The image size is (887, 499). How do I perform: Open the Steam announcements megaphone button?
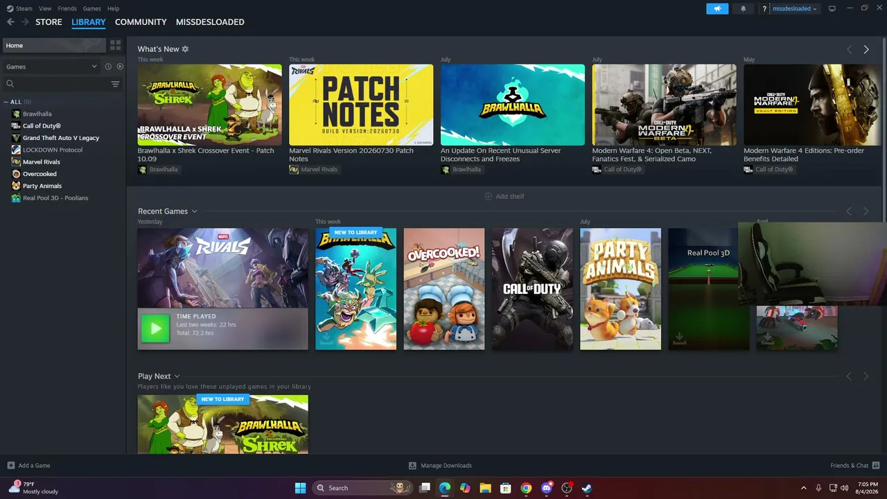[x=717, y=8]
